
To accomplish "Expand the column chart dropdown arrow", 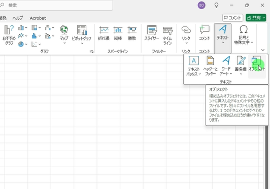I will pyautogui.click(x=26, y=28).
